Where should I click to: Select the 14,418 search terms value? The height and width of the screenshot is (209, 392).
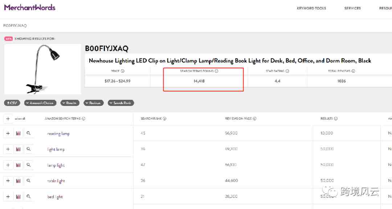[x=199, y=81]
